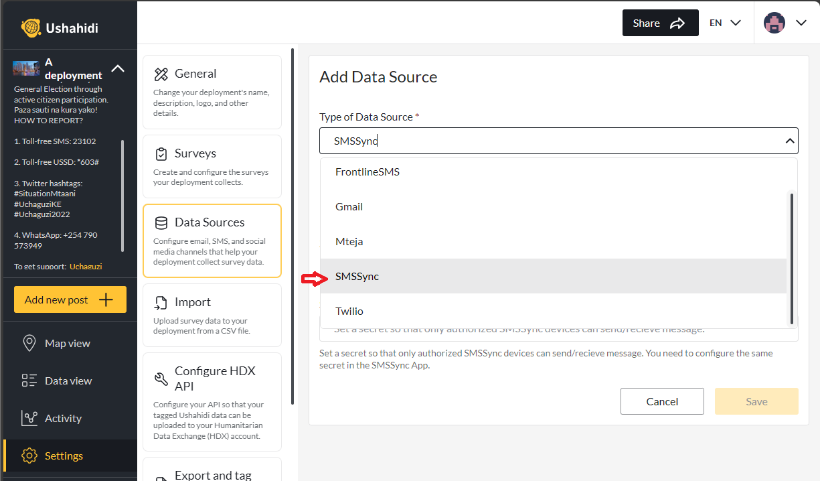Click the Map view pin icon

(29, 343)
